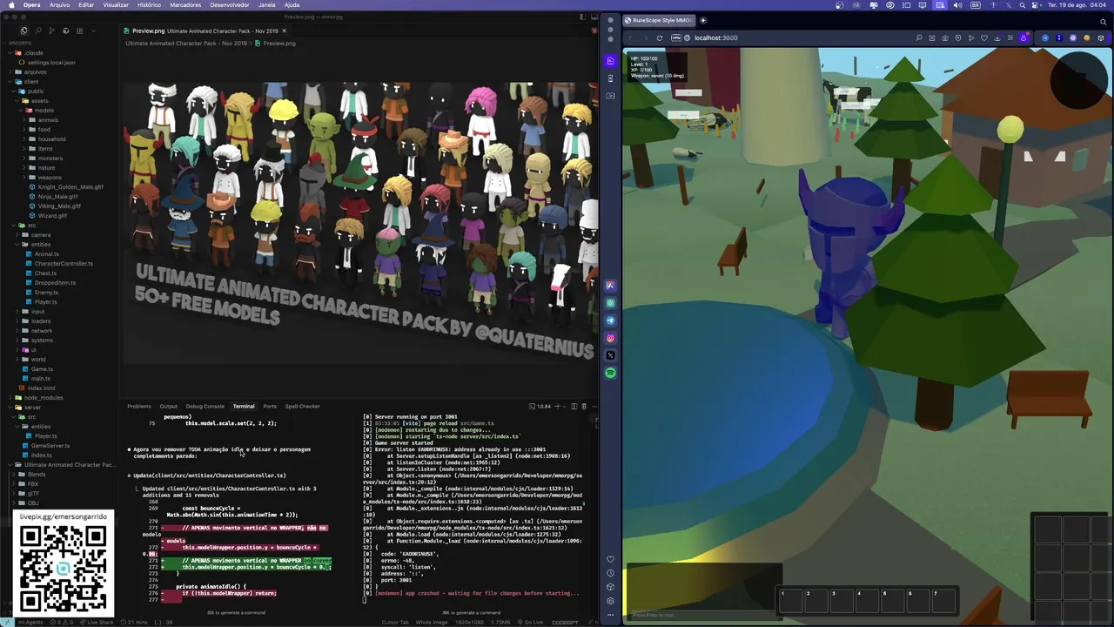1114x627 pixels.
Task: Open the Histórico menu
Action: (149, 4)
